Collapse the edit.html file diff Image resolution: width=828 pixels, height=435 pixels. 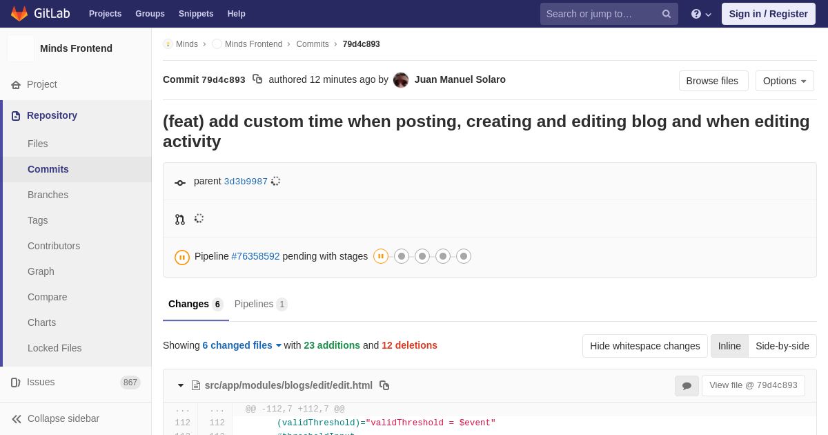tap(181, 385)
